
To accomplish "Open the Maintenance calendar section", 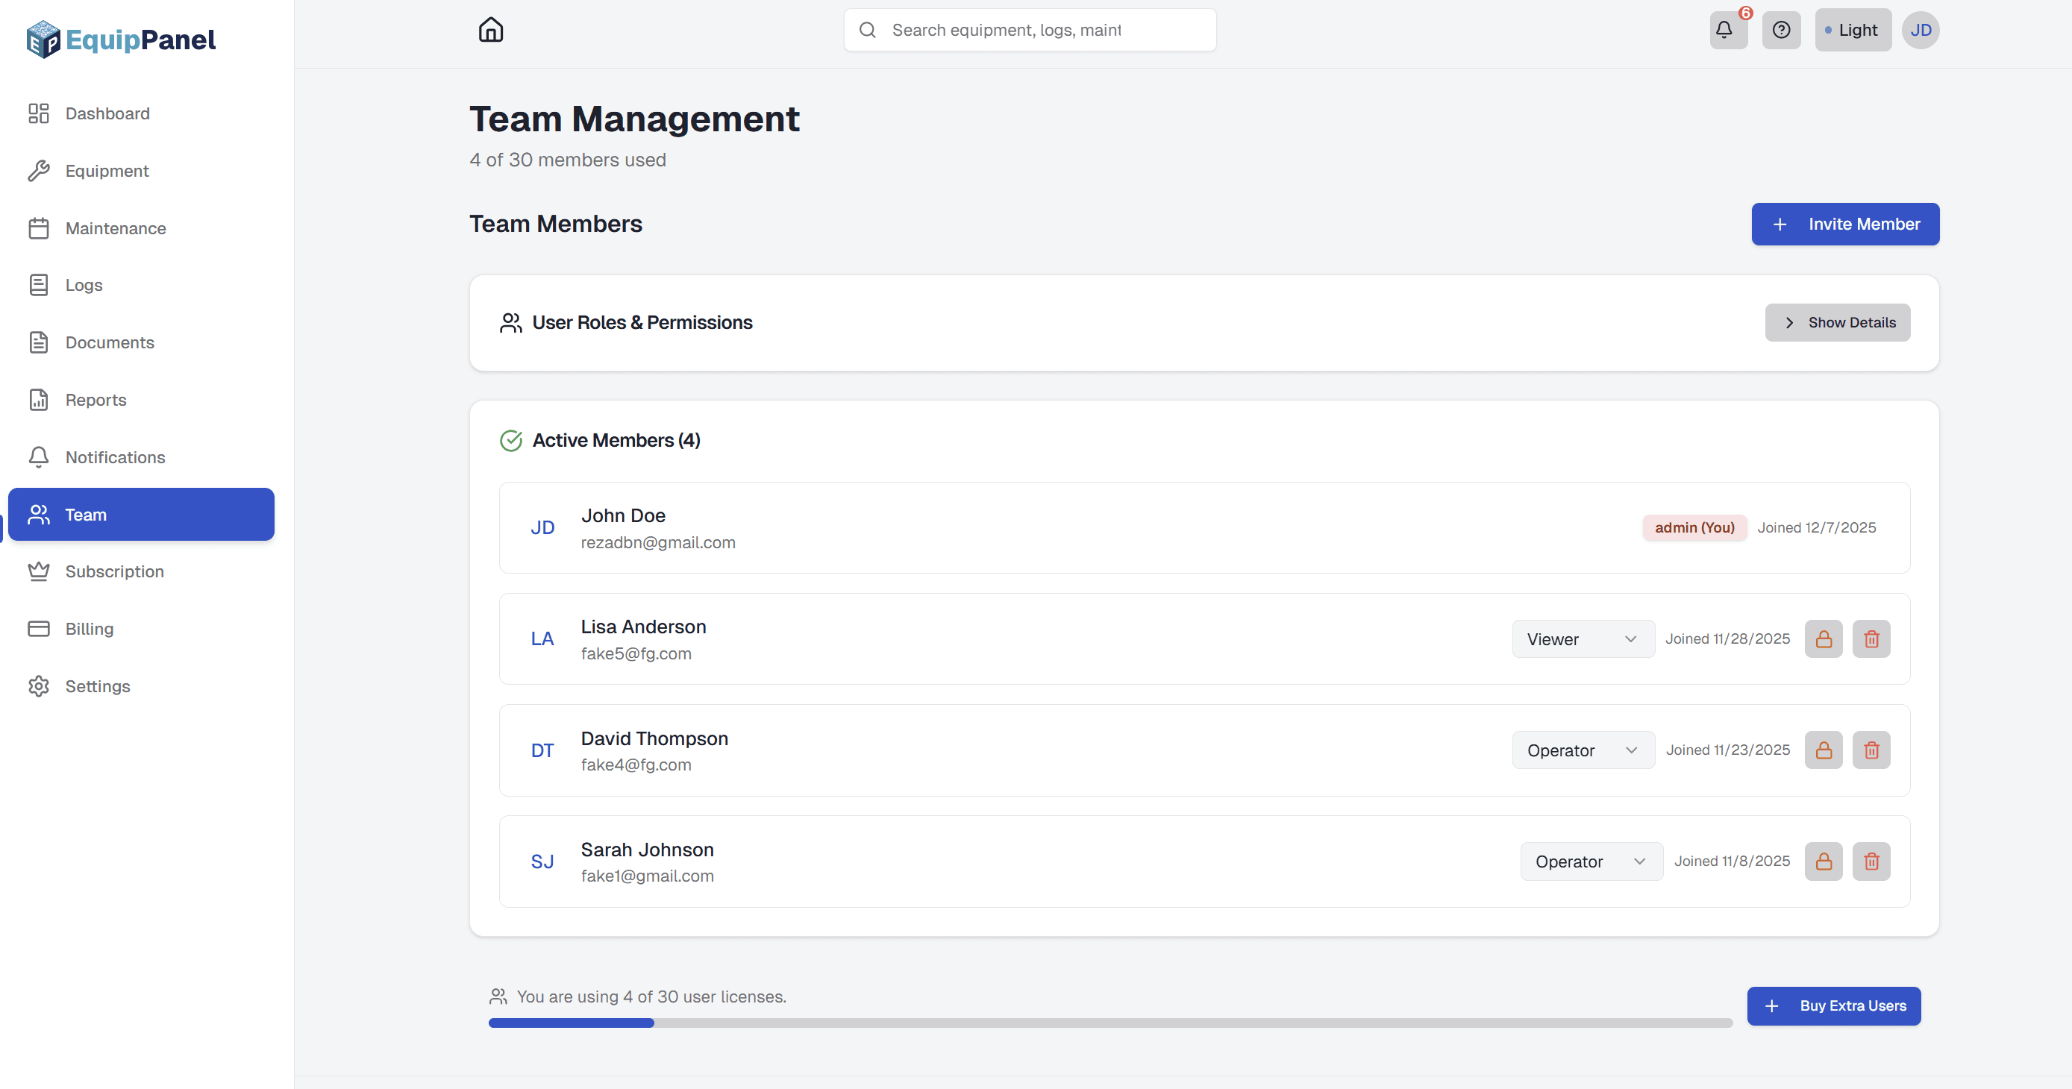I will click(115, 227).
